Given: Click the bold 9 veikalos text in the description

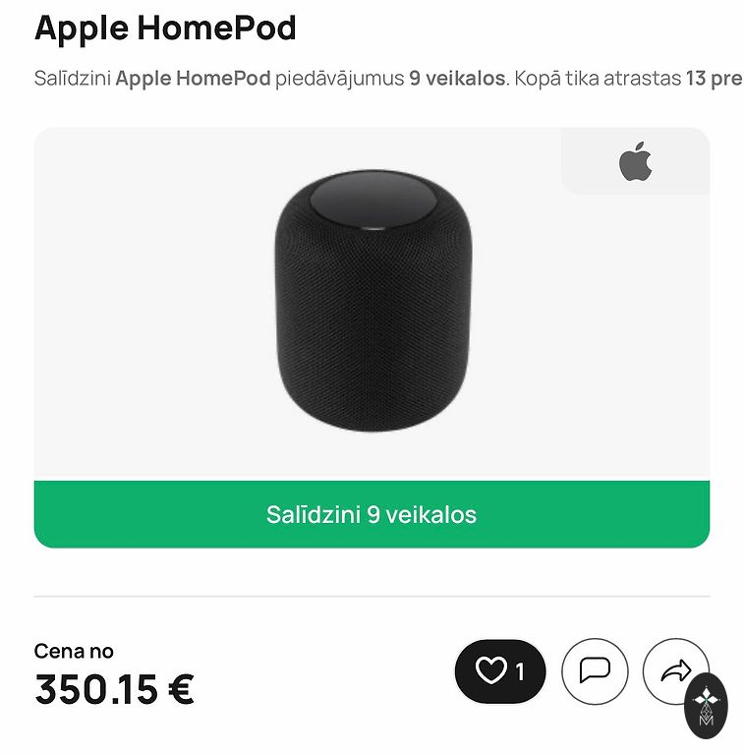Looking at the screenshot, I should click(457, 78).
